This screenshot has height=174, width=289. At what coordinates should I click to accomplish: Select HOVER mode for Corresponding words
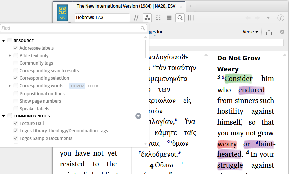pos(77,86)
